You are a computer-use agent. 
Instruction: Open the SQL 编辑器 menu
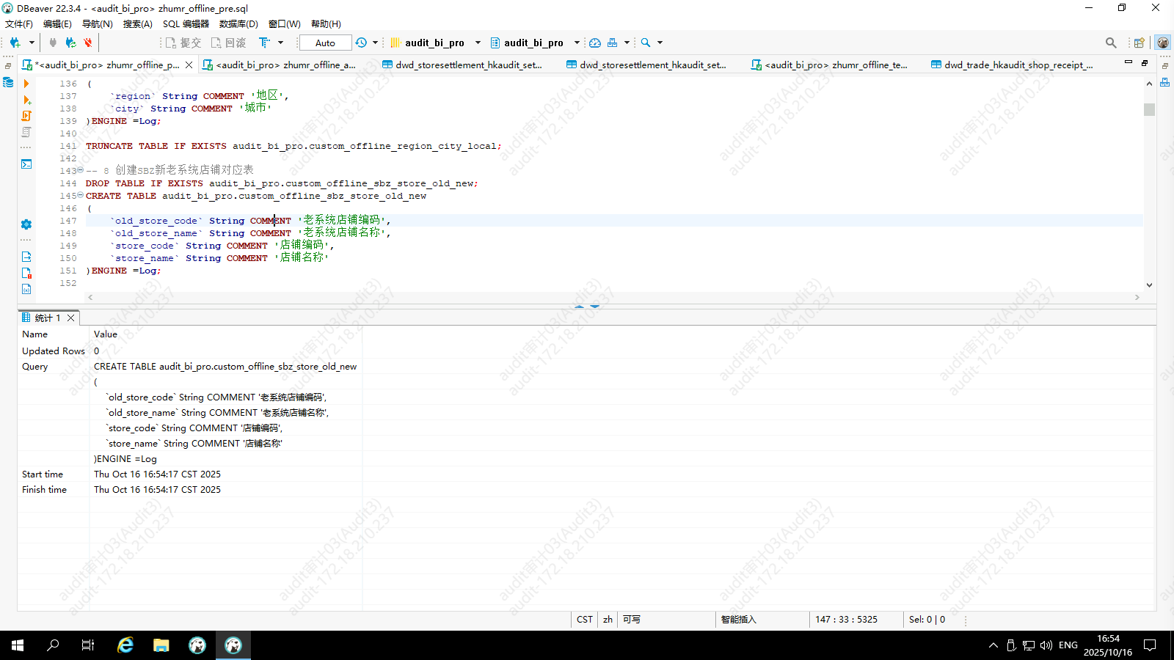(186, 24)
